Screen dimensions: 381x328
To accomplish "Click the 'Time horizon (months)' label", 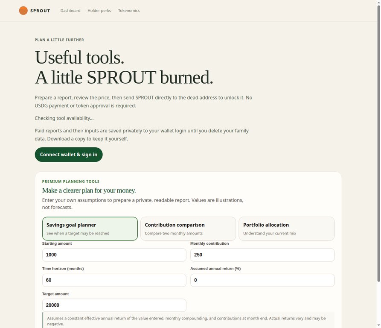I will tap(63, 269).
